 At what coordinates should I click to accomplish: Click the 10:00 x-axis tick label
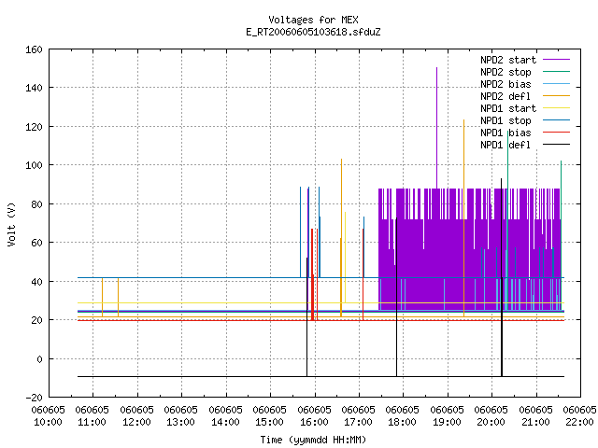tap(48, 422)
